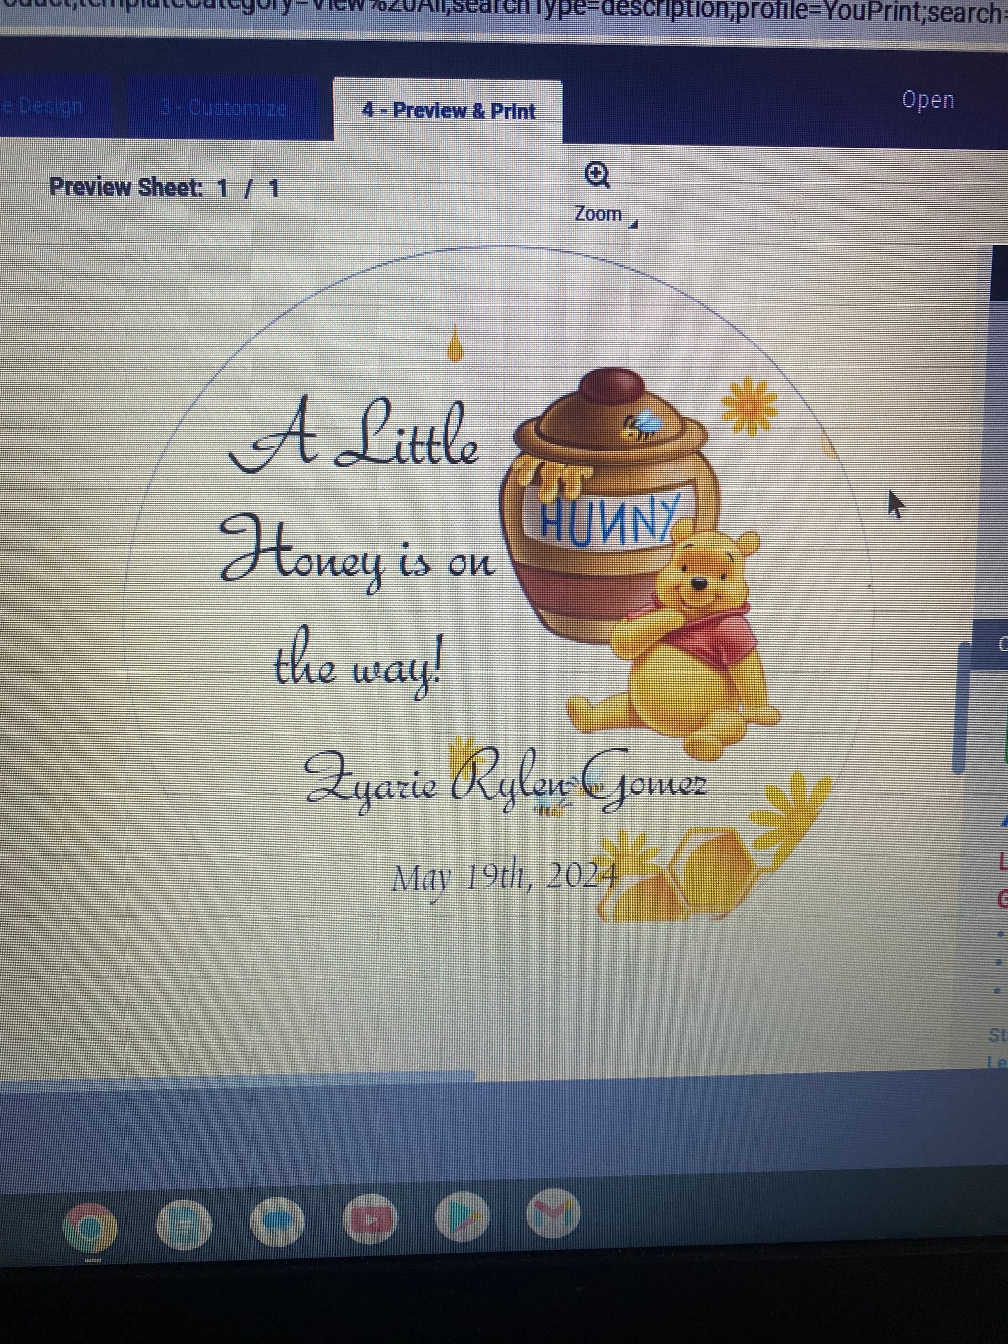Go back to the Design tab

tap(45, 107)
